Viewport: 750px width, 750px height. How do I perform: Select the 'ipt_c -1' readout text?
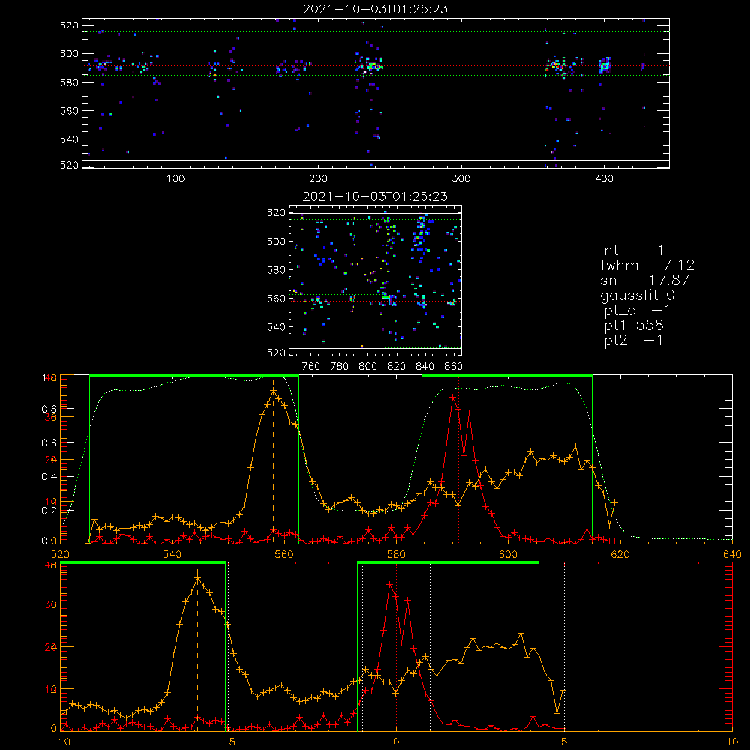tap(635, 310)
